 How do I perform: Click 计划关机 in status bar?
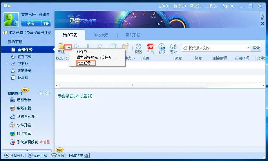pyautogui.click(x=14, y=155)
